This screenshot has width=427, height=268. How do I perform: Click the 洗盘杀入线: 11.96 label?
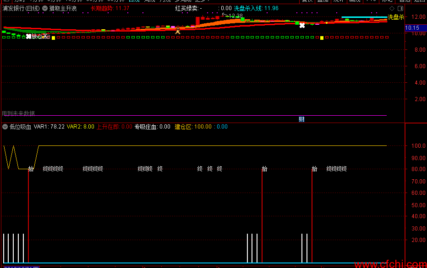click(256, 8)
